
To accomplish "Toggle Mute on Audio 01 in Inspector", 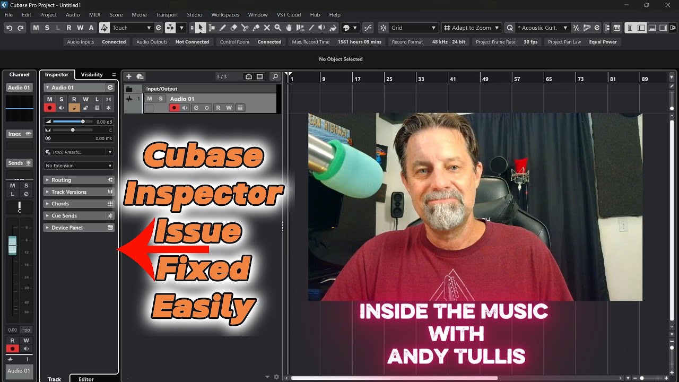I will (49, 99).
